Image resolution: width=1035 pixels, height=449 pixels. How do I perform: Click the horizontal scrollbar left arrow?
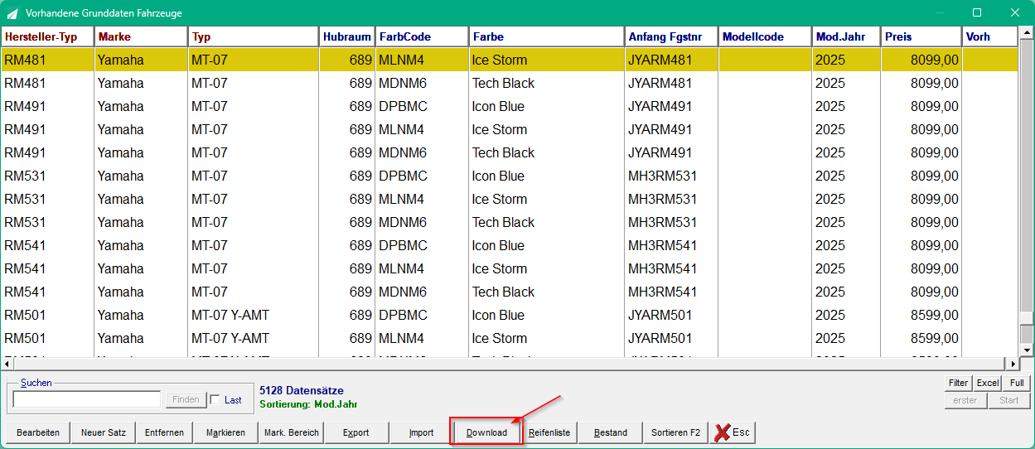coord(7,364)
